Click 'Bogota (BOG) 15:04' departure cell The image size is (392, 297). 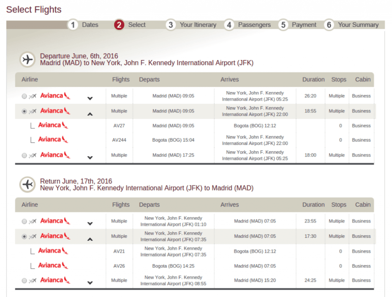tap(173, 140)
